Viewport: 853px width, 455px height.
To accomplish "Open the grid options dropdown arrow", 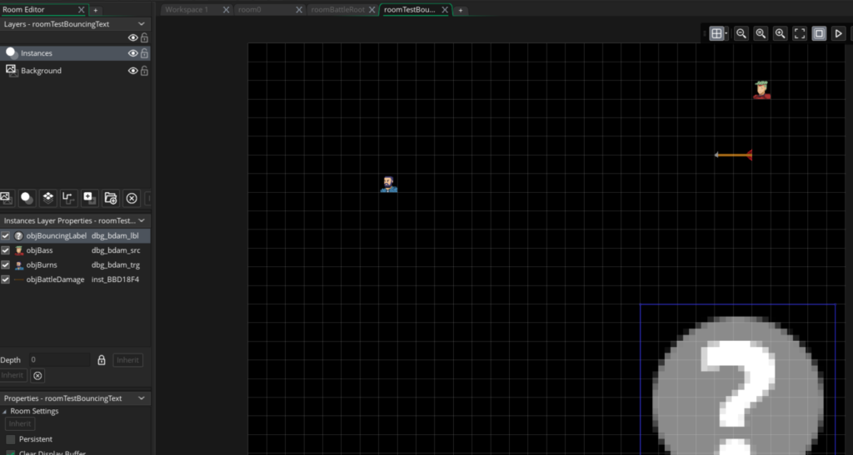I will coord(726,33).
